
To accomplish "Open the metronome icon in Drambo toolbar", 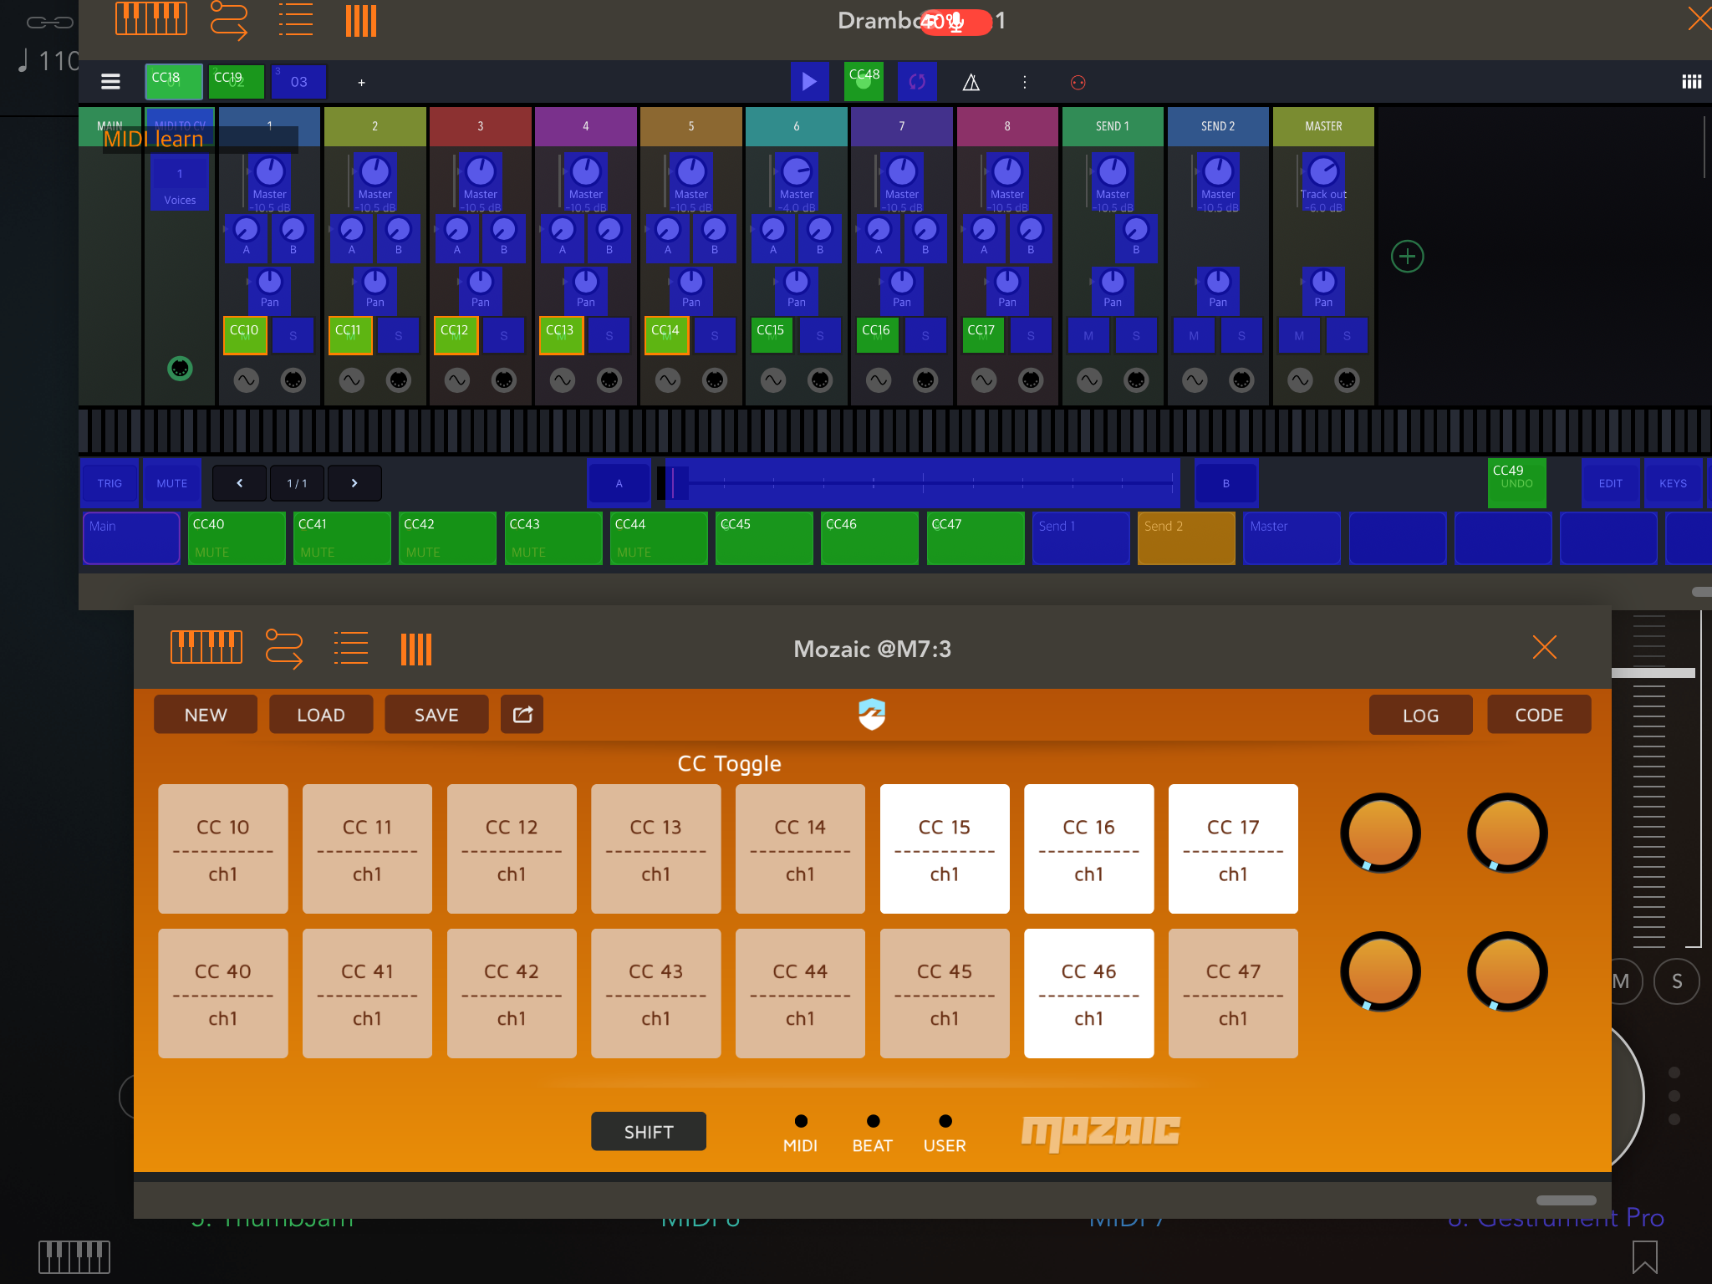I will [971, 82].
